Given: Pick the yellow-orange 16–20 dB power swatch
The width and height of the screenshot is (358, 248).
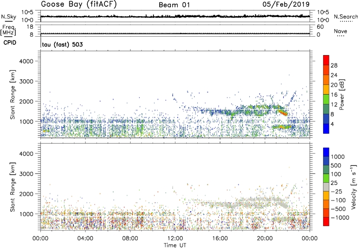Looking at the screenshot, I should (x=326, y=89).
